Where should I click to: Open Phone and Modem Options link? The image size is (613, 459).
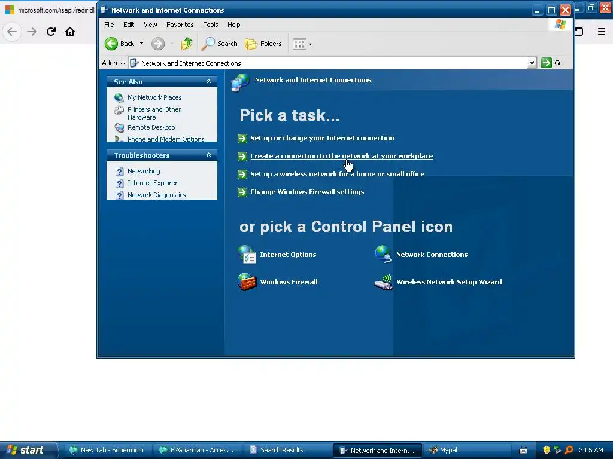point(166,139)
